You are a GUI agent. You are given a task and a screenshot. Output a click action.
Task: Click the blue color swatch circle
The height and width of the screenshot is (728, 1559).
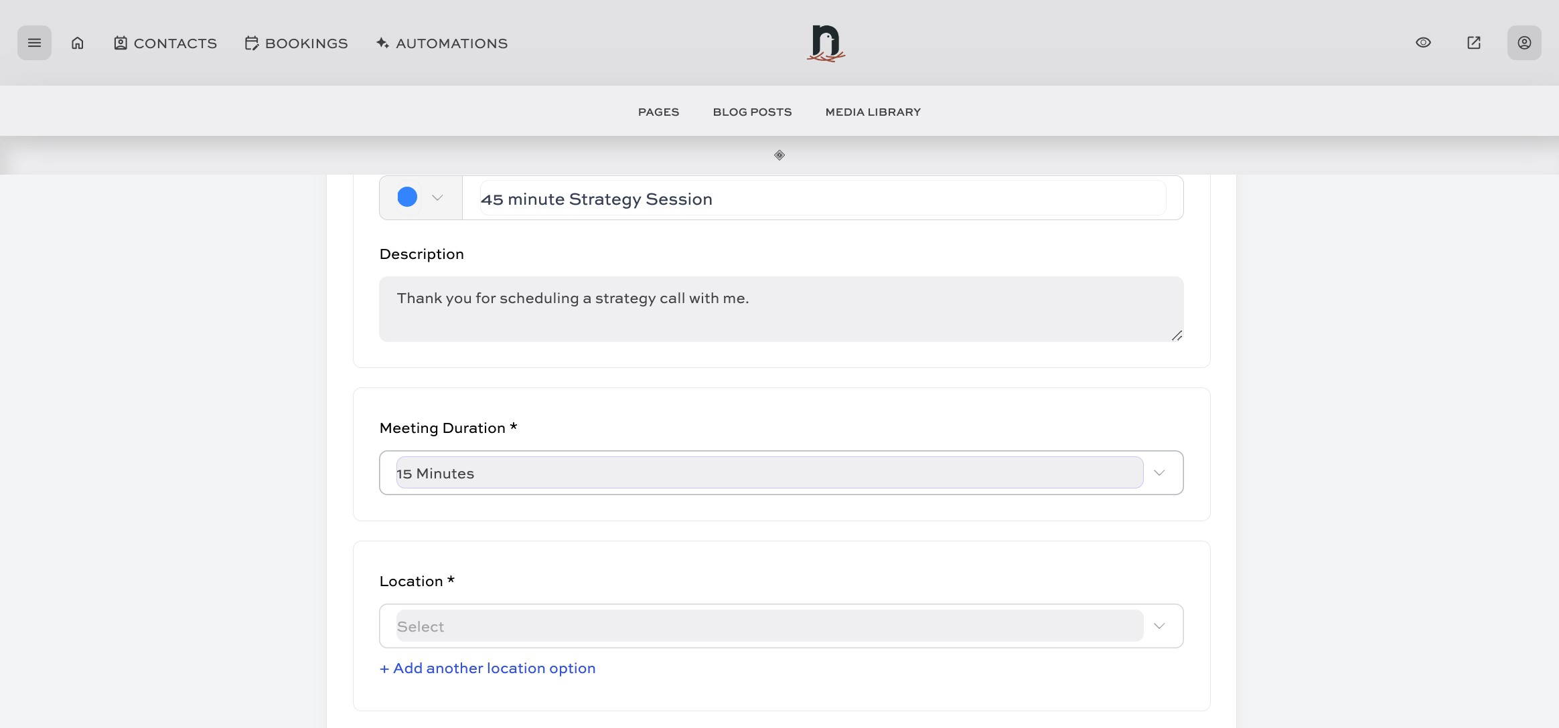[407, 197]
